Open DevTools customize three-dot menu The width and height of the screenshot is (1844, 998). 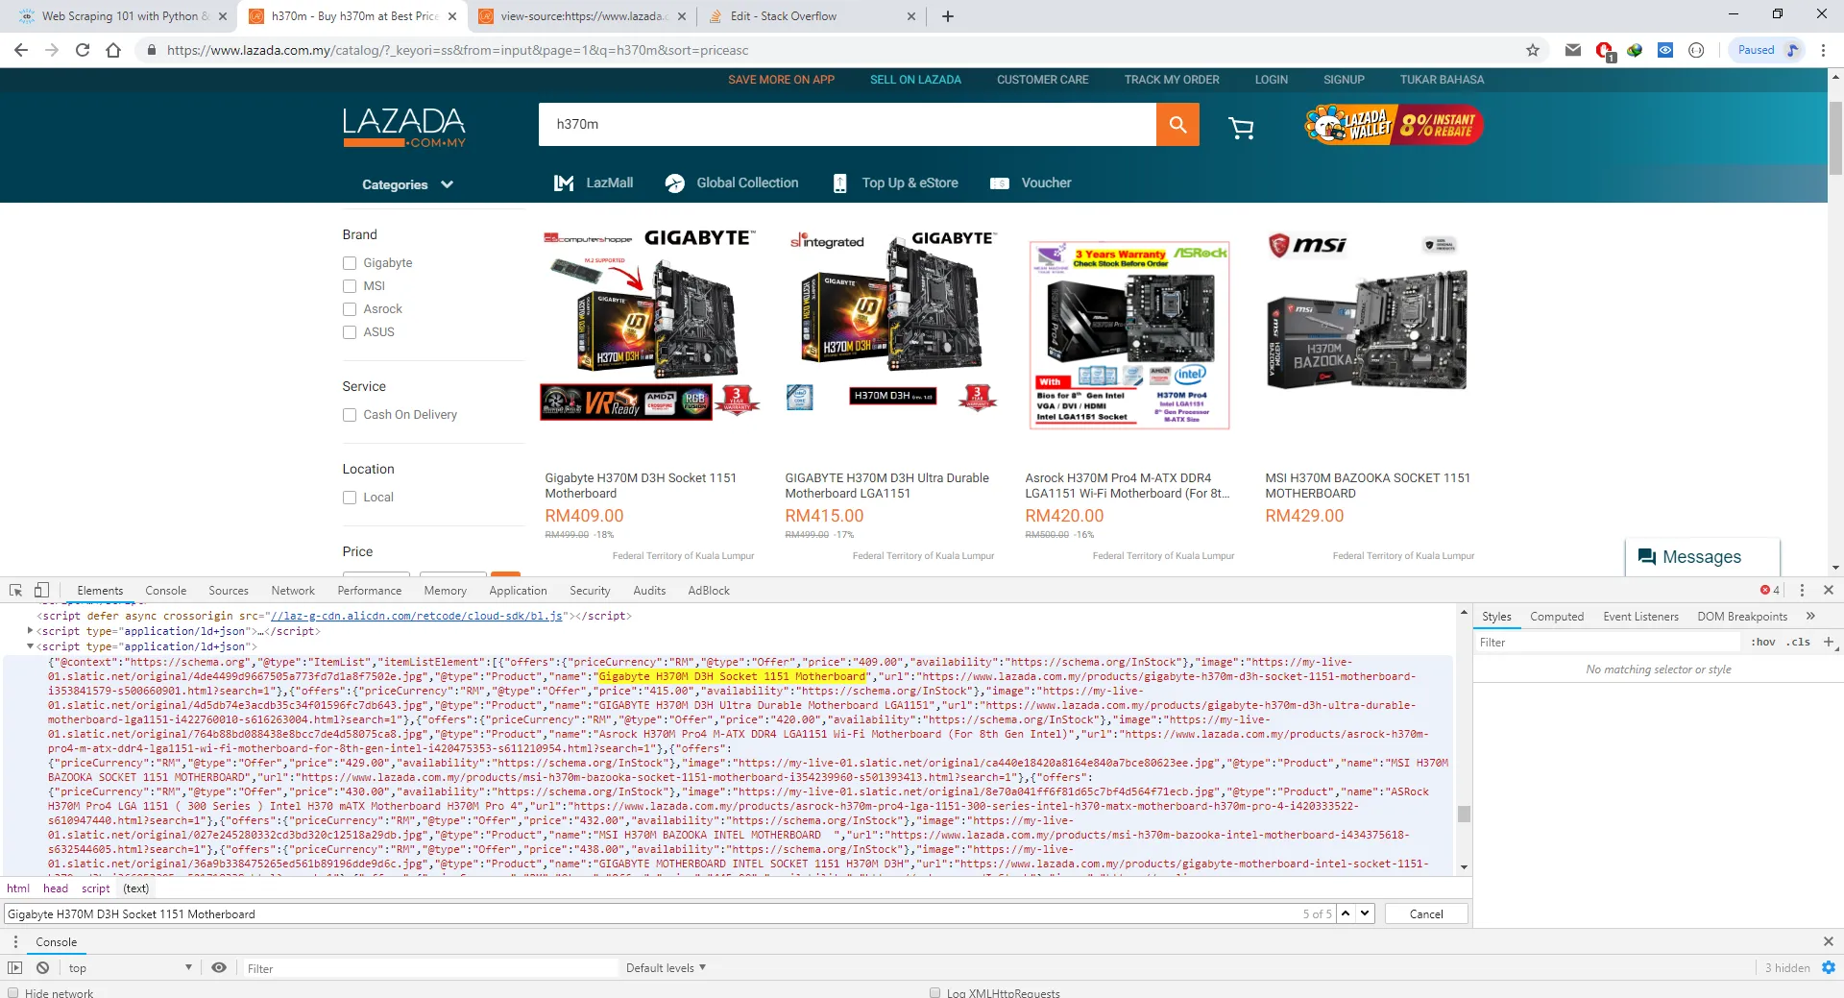pos(1802,590)
